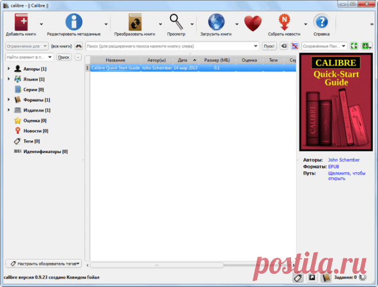Click the (все книги) label
The height and width of the screenshot is (287, 378).
61,46
